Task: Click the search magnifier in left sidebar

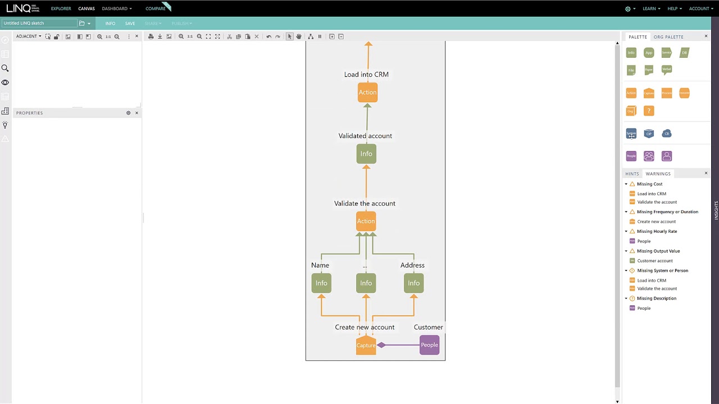Action: 5,68
